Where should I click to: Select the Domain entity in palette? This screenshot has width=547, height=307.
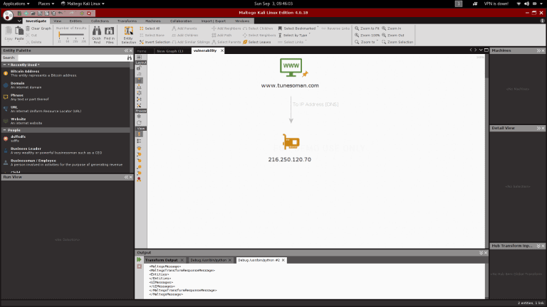coord(66,85)
